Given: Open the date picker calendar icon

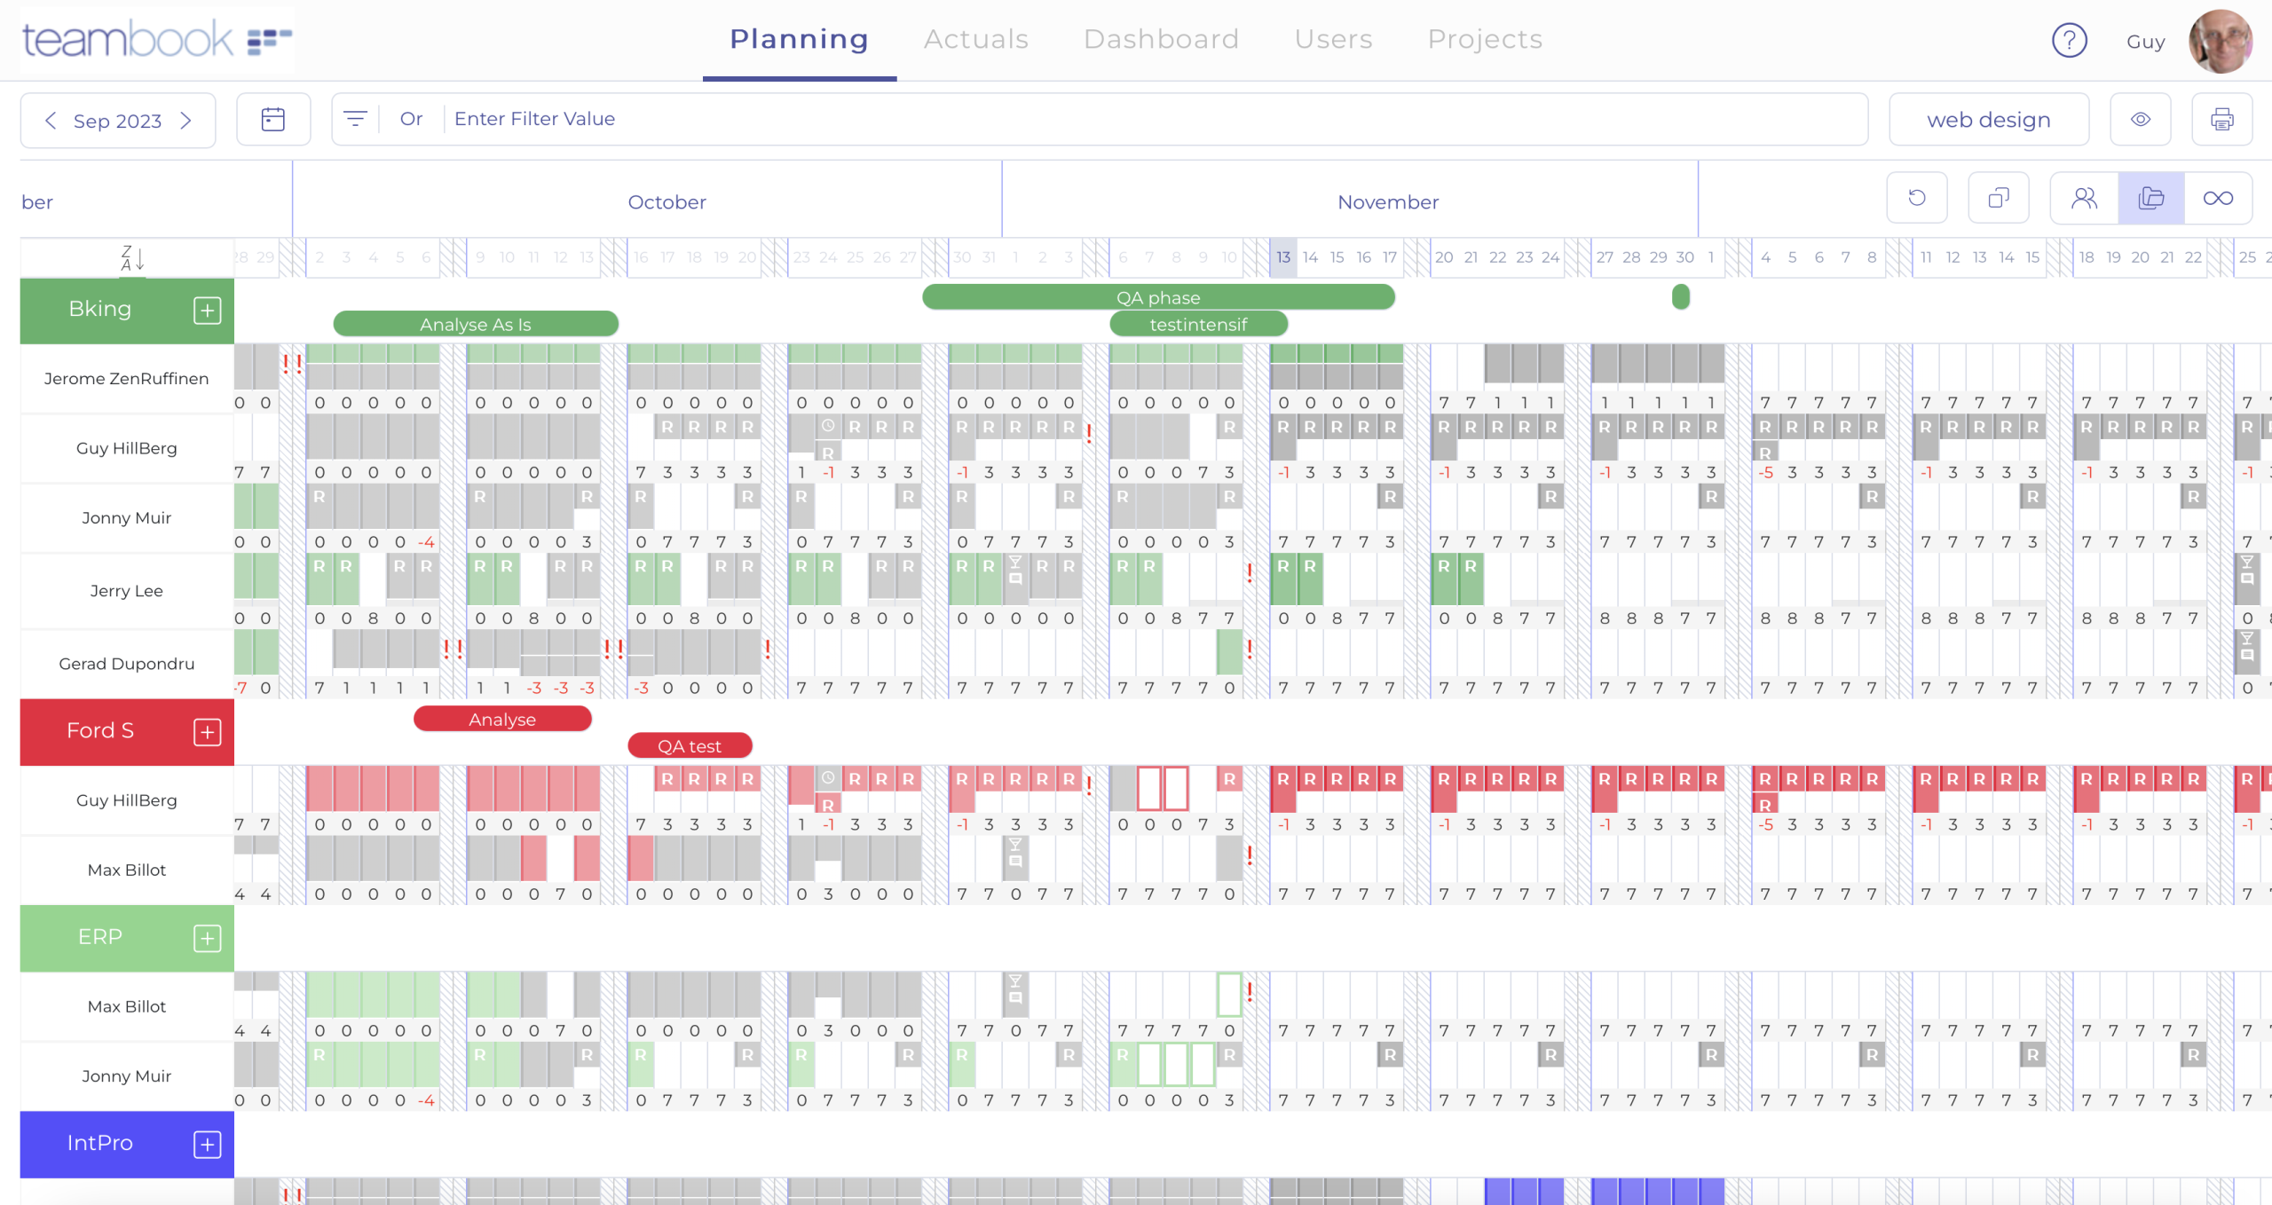Looking at the screenshot, I should point(273,118).
